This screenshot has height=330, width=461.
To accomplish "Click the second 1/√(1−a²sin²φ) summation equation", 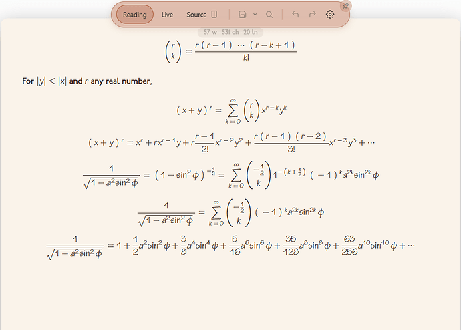I will point(230,213).
